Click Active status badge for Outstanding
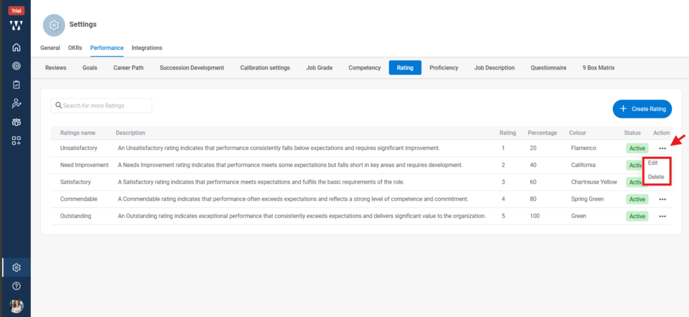Image resolution: width=689 pixels, height=317 pixels. (637, 216)
